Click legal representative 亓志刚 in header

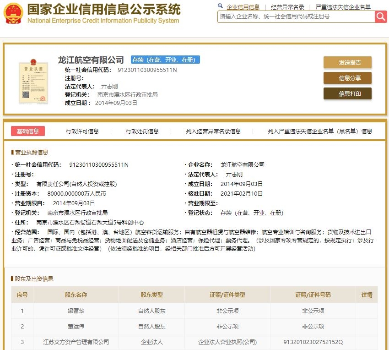[109, 87]
